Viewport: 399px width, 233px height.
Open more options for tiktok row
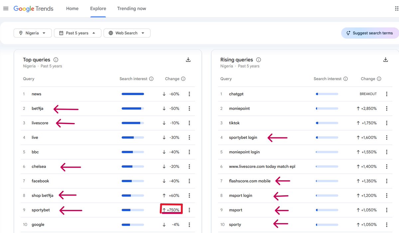(387, 123)
